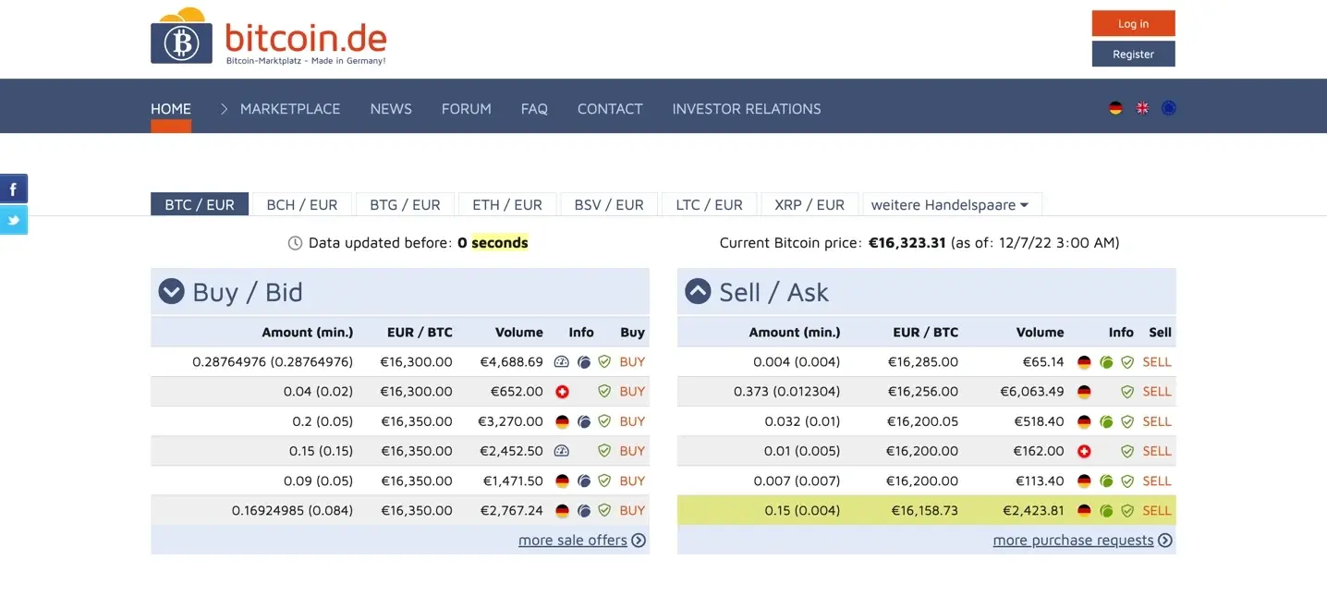Click the green bank icon in €518.40 row

[1106, 421]
